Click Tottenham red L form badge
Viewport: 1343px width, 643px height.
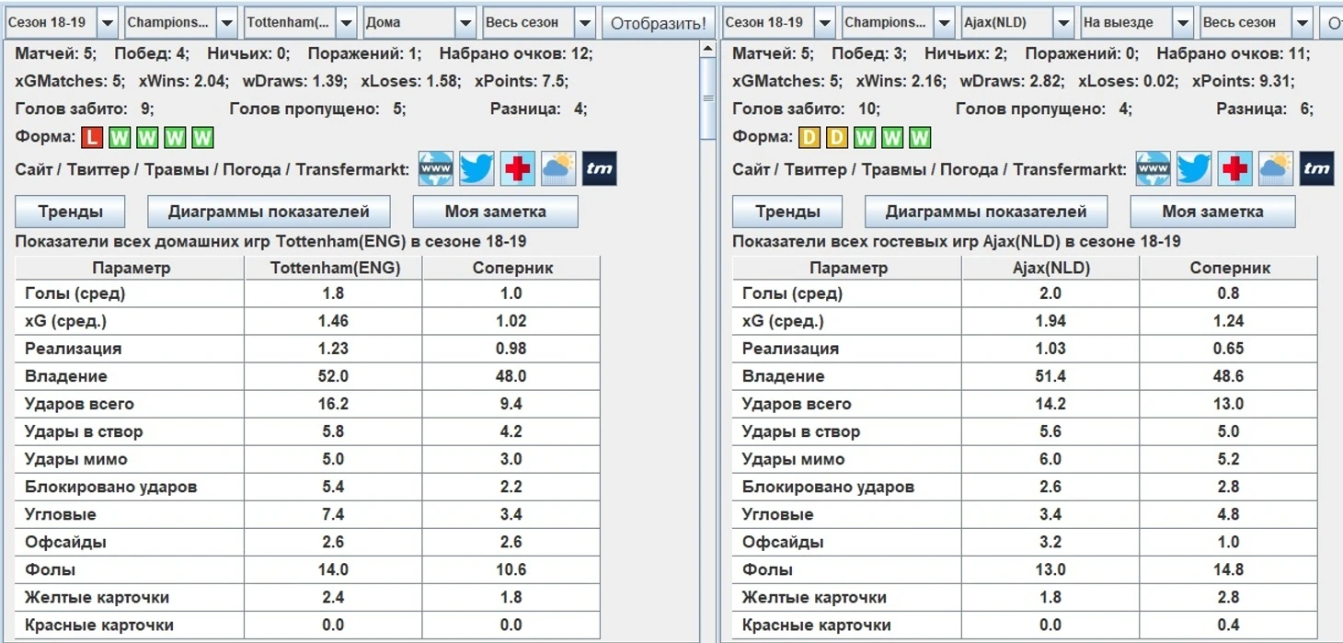91,138
